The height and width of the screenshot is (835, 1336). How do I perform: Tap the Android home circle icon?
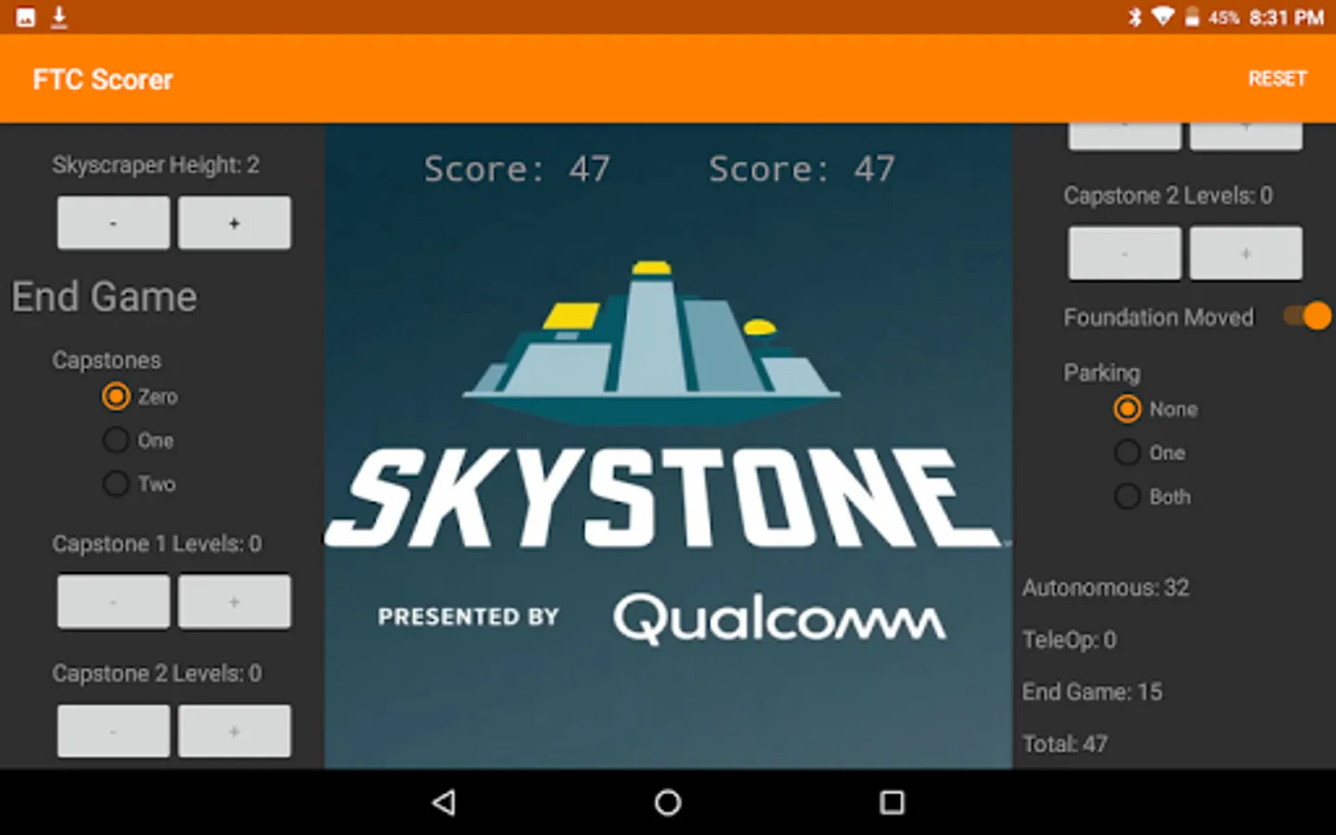(x=668, y=803)
